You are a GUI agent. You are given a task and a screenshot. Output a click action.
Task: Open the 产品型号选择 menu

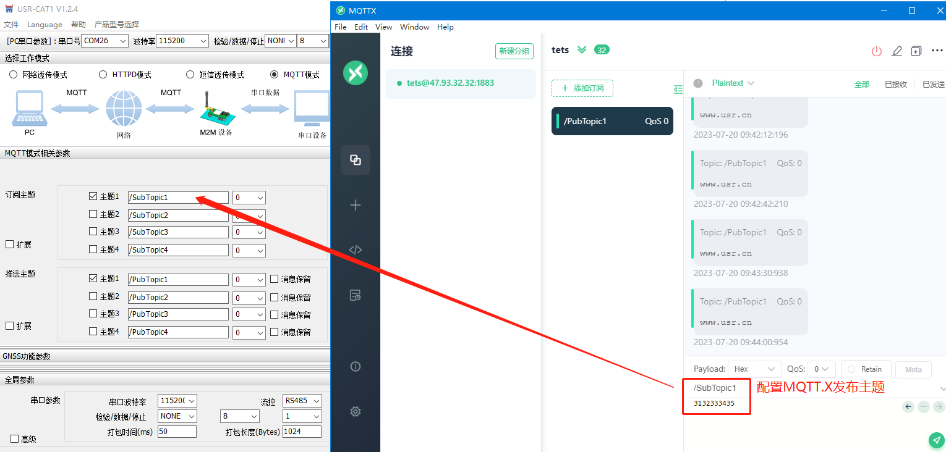[x=117, y=25]
